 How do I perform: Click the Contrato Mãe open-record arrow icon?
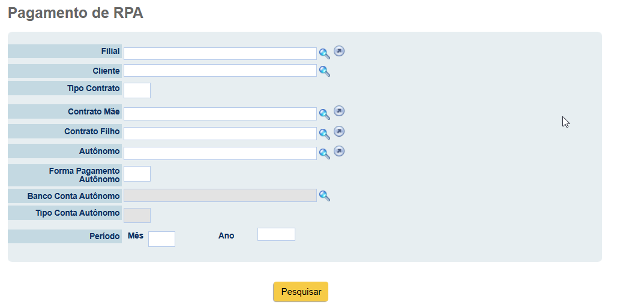pyautogui.click(x=339, y=111)
